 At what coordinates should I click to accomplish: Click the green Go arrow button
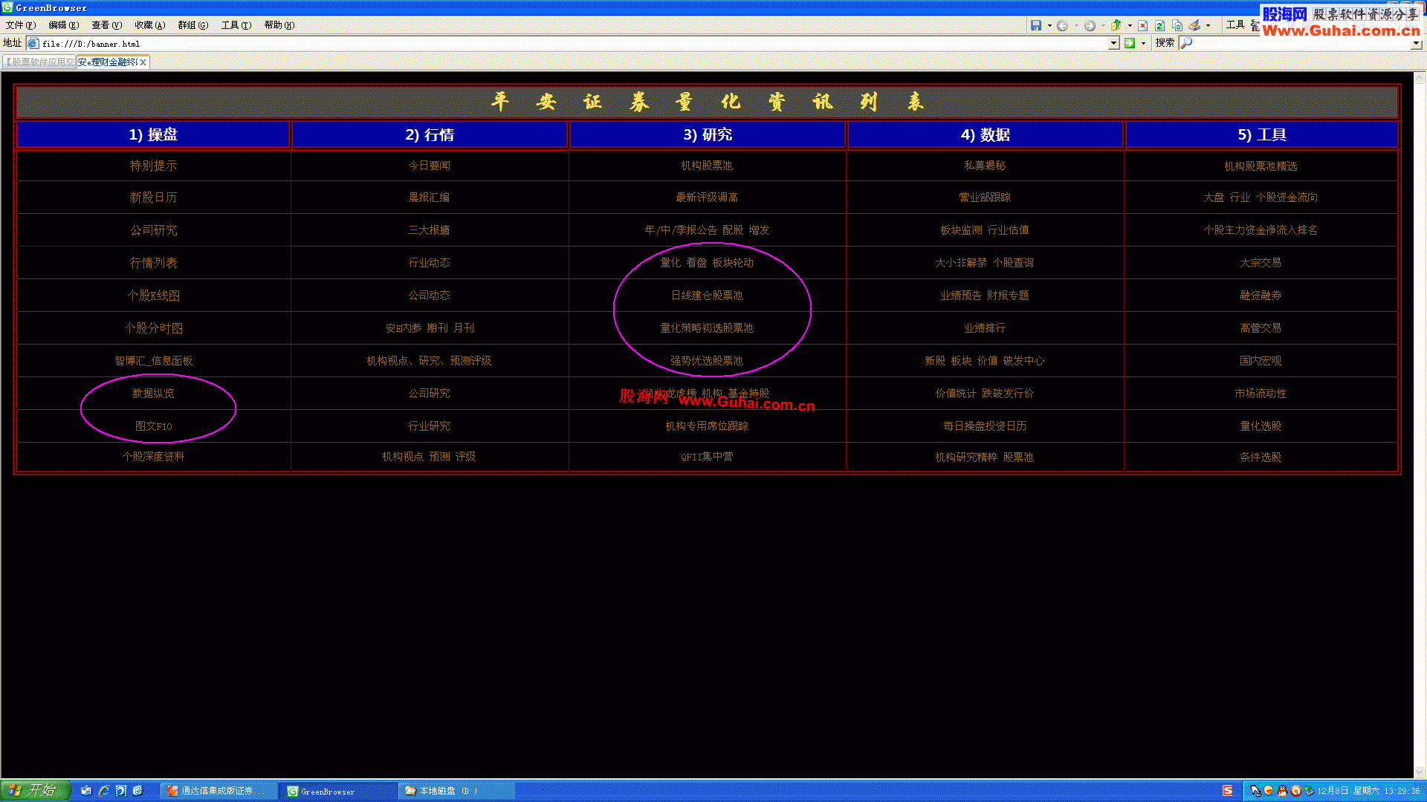(1130, 43)
